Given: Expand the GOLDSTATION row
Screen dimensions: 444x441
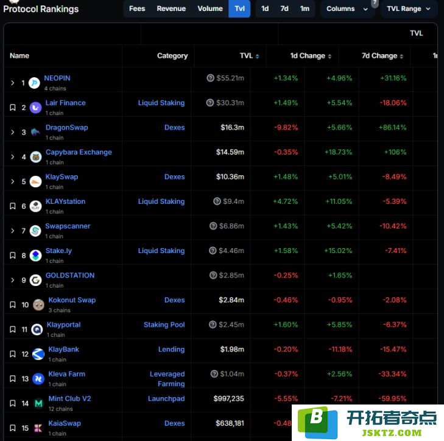Looking at the screenshot, I should 12,280.
